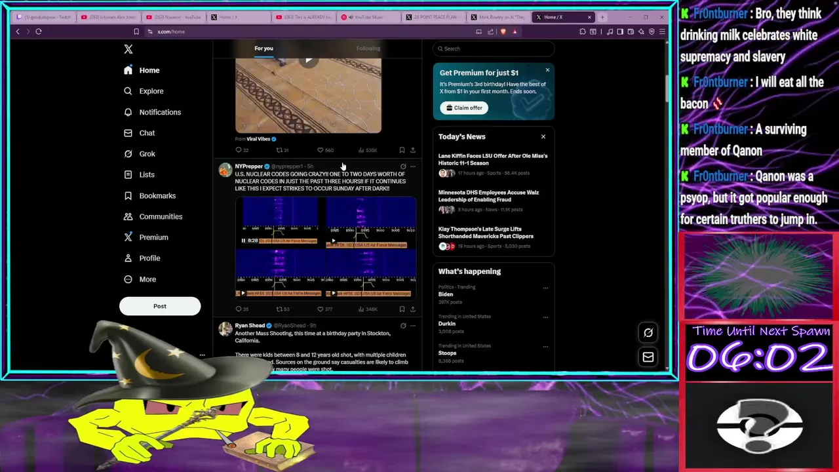Open Communities in the sidebar
Image resolution: width=839 pixels, height=472 pixels.
pos(153,216)
